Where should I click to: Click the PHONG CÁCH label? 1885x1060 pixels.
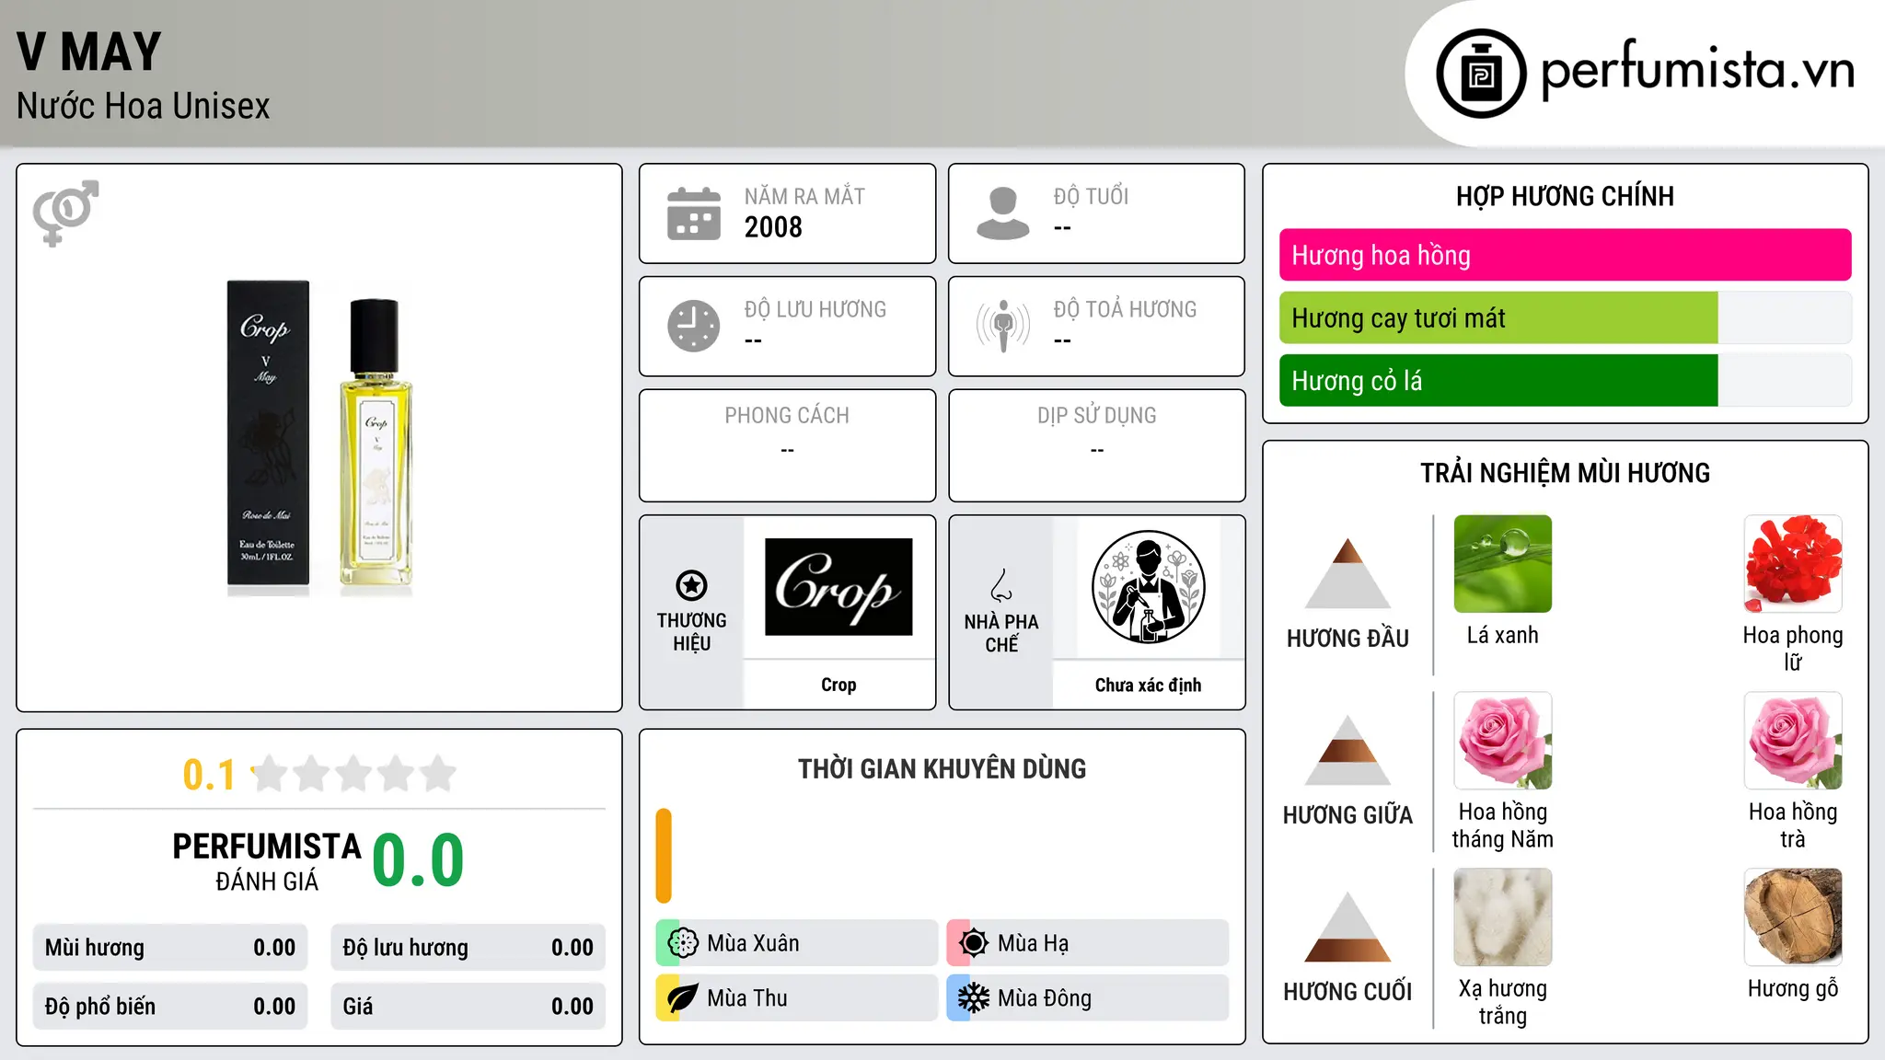[x=787, y=416]
